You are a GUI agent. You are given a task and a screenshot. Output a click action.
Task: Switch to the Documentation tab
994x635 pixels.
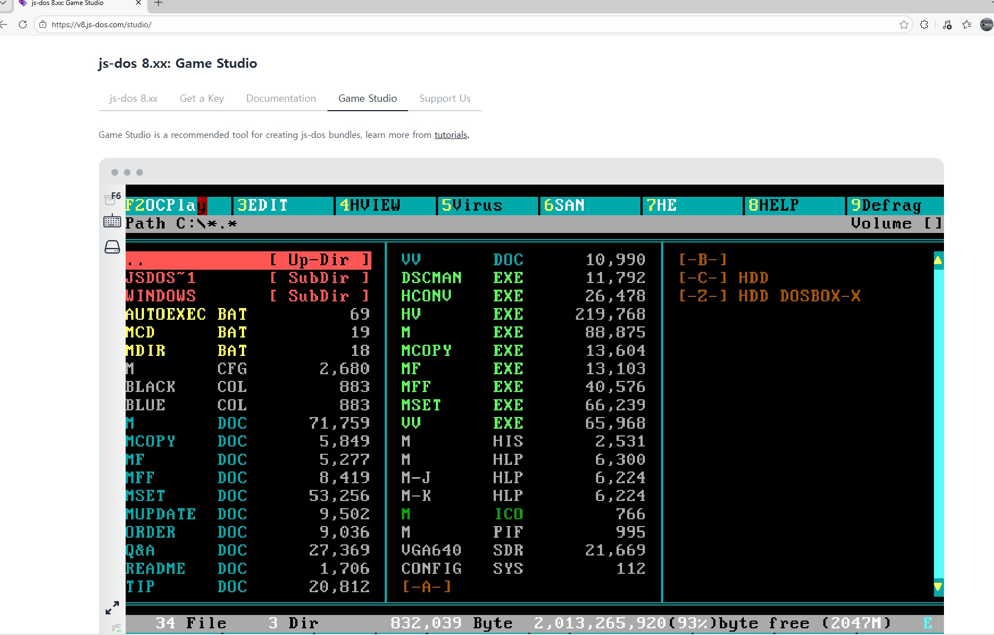click(x=281, y=98)
